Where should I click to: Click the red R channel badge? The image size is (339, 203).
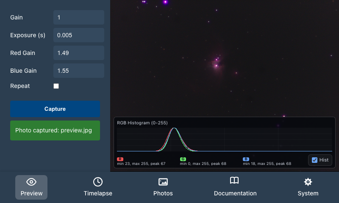120,159
